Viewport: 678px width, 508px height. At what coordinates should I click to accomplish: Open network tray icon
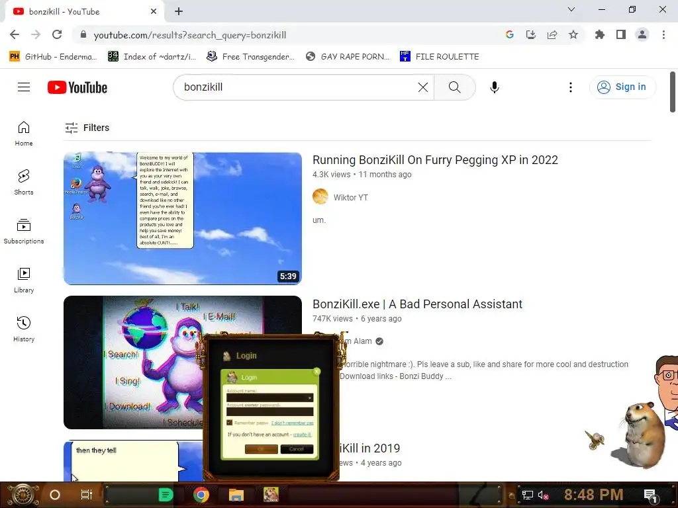[x=528, y=495]
